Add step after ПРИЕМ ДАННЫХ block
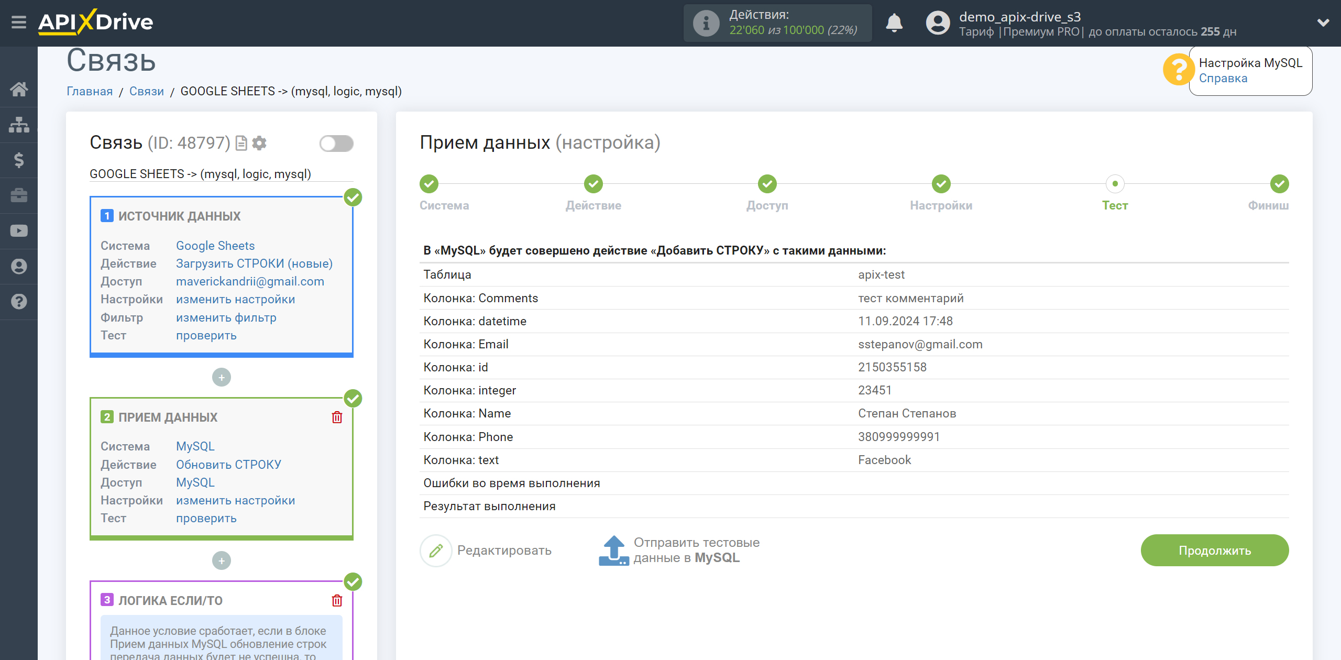The width and height of the screenshot is (1341, 660). coord(222,560)
